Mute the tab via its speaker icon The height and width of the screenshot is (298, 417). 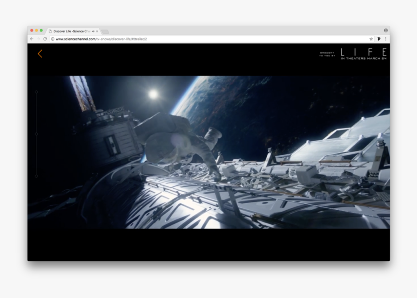(93, 31)
